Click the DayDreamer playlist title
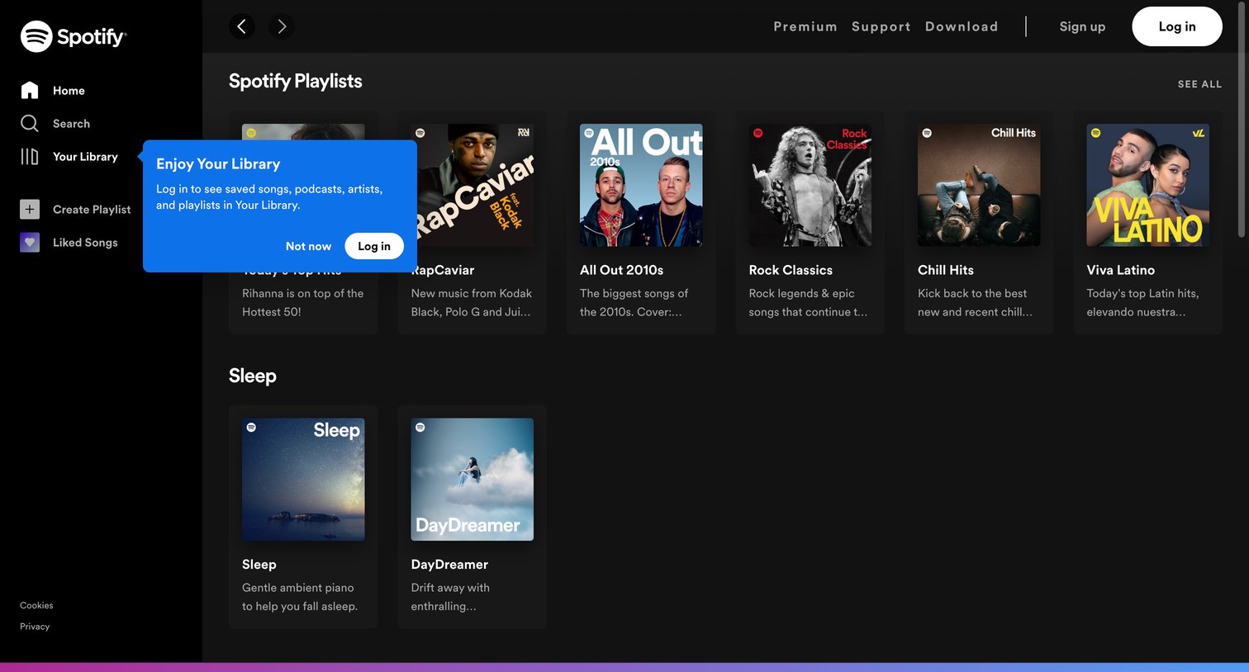This screenshot has height=672, width=1249. click(x=449, y=565)
